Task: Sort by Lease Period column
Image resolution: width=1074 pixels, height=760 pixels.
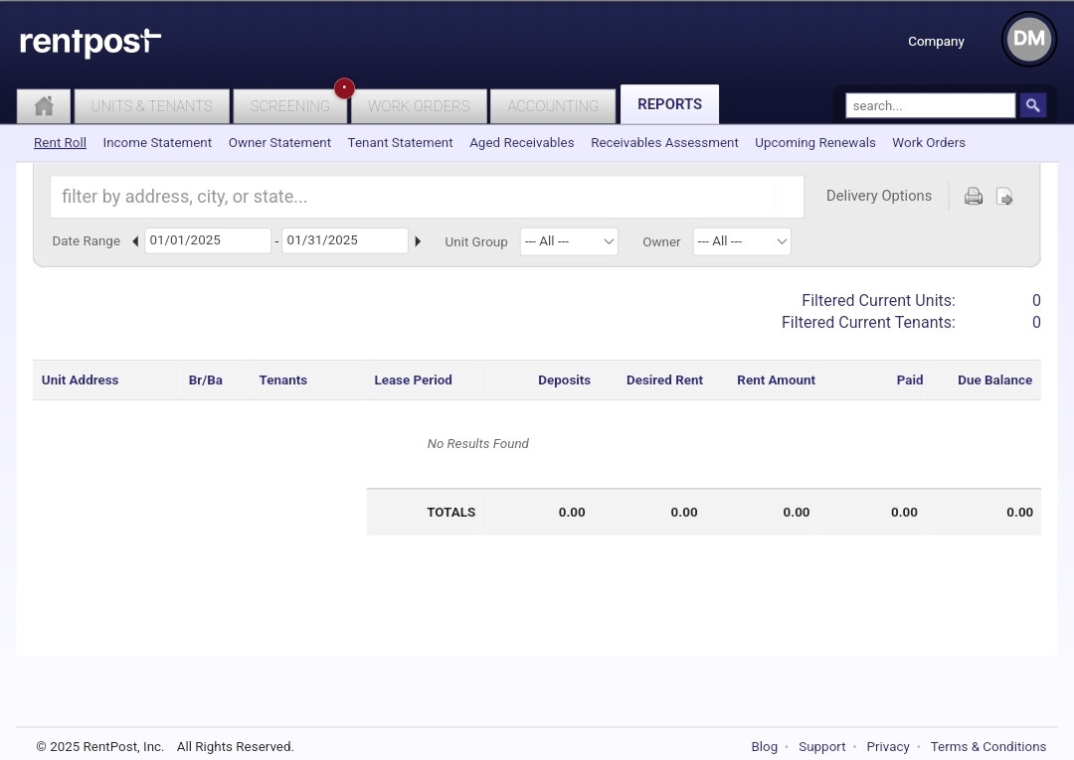Action: (x=413, y=380)
